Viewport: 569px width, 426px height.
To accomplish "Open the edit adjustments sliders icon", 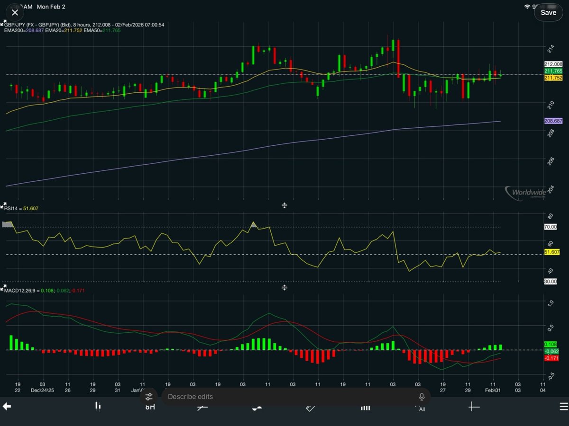I will click(x=149, y=397).
